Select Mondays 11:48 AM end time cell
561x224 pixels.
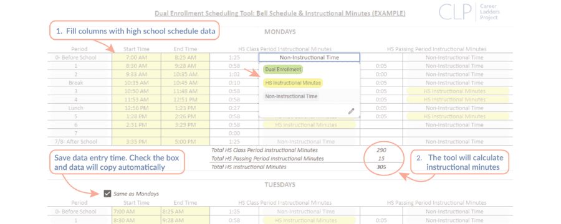coord(185,91)
